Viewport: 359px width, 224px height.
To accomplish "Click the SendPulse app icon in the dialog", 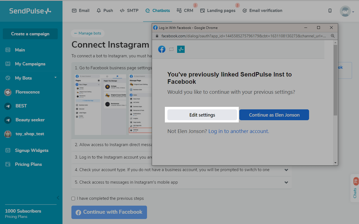I will point(181,49).
